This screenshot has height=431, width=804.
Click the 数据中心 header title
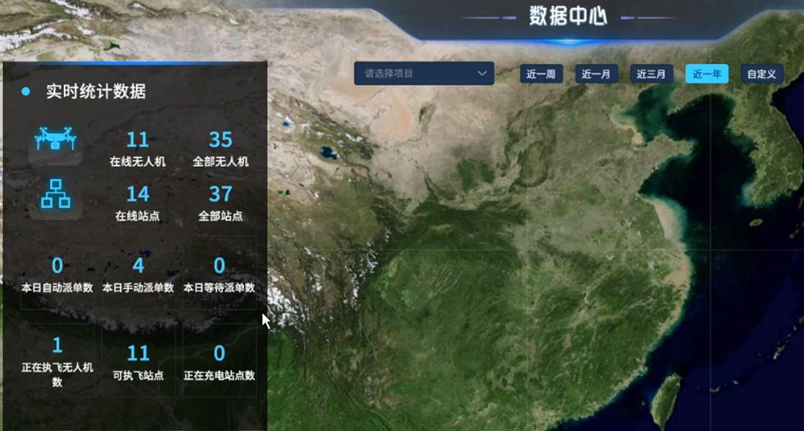(568, 16)
